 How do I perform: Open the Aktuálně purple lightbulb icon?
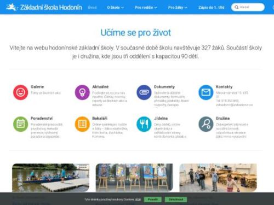click(x=82, y=92)
